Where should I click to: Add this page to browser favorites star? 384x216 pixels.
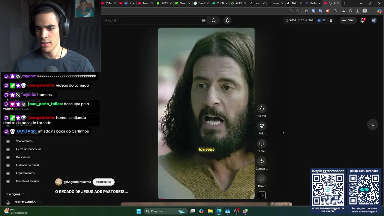click(x=298, y=11)
